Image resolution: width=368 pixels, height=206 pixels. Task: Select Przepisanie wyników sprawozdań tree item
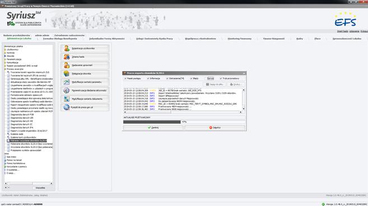point(26,150)
